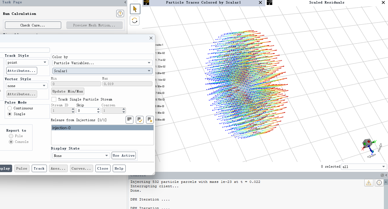Click the dialog Help button
388x209 pixels.
pyautogui.click(x=119, y=169)
